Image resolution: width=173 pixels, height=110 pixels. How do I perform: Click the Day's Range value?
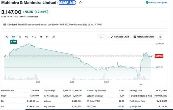coord(72,90)
